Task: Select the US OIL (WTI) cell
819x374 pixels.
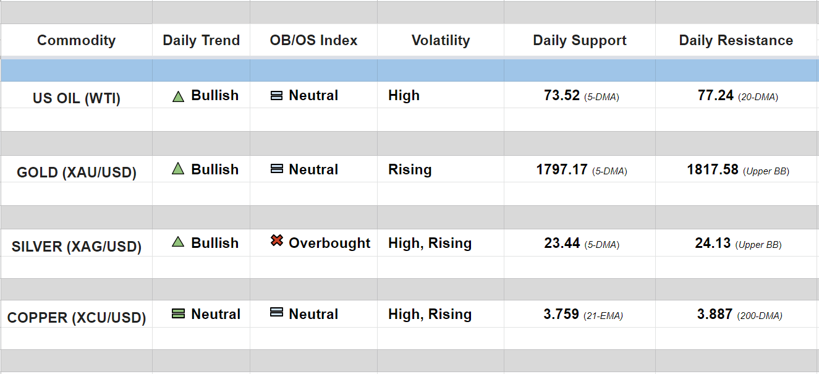Action: pyautogui.click(x=76, y=98)
